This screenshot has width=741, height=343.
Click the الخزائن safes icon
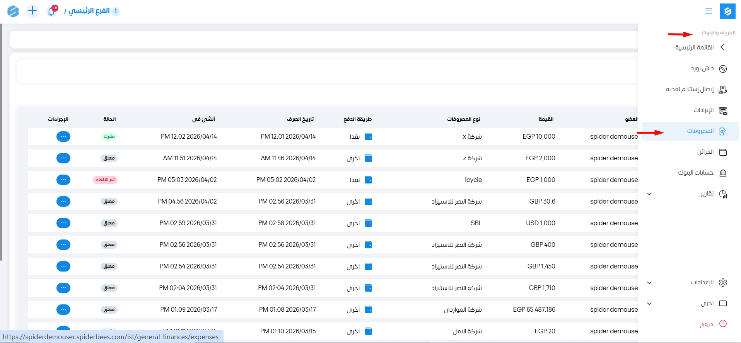[x=723, y=152]
